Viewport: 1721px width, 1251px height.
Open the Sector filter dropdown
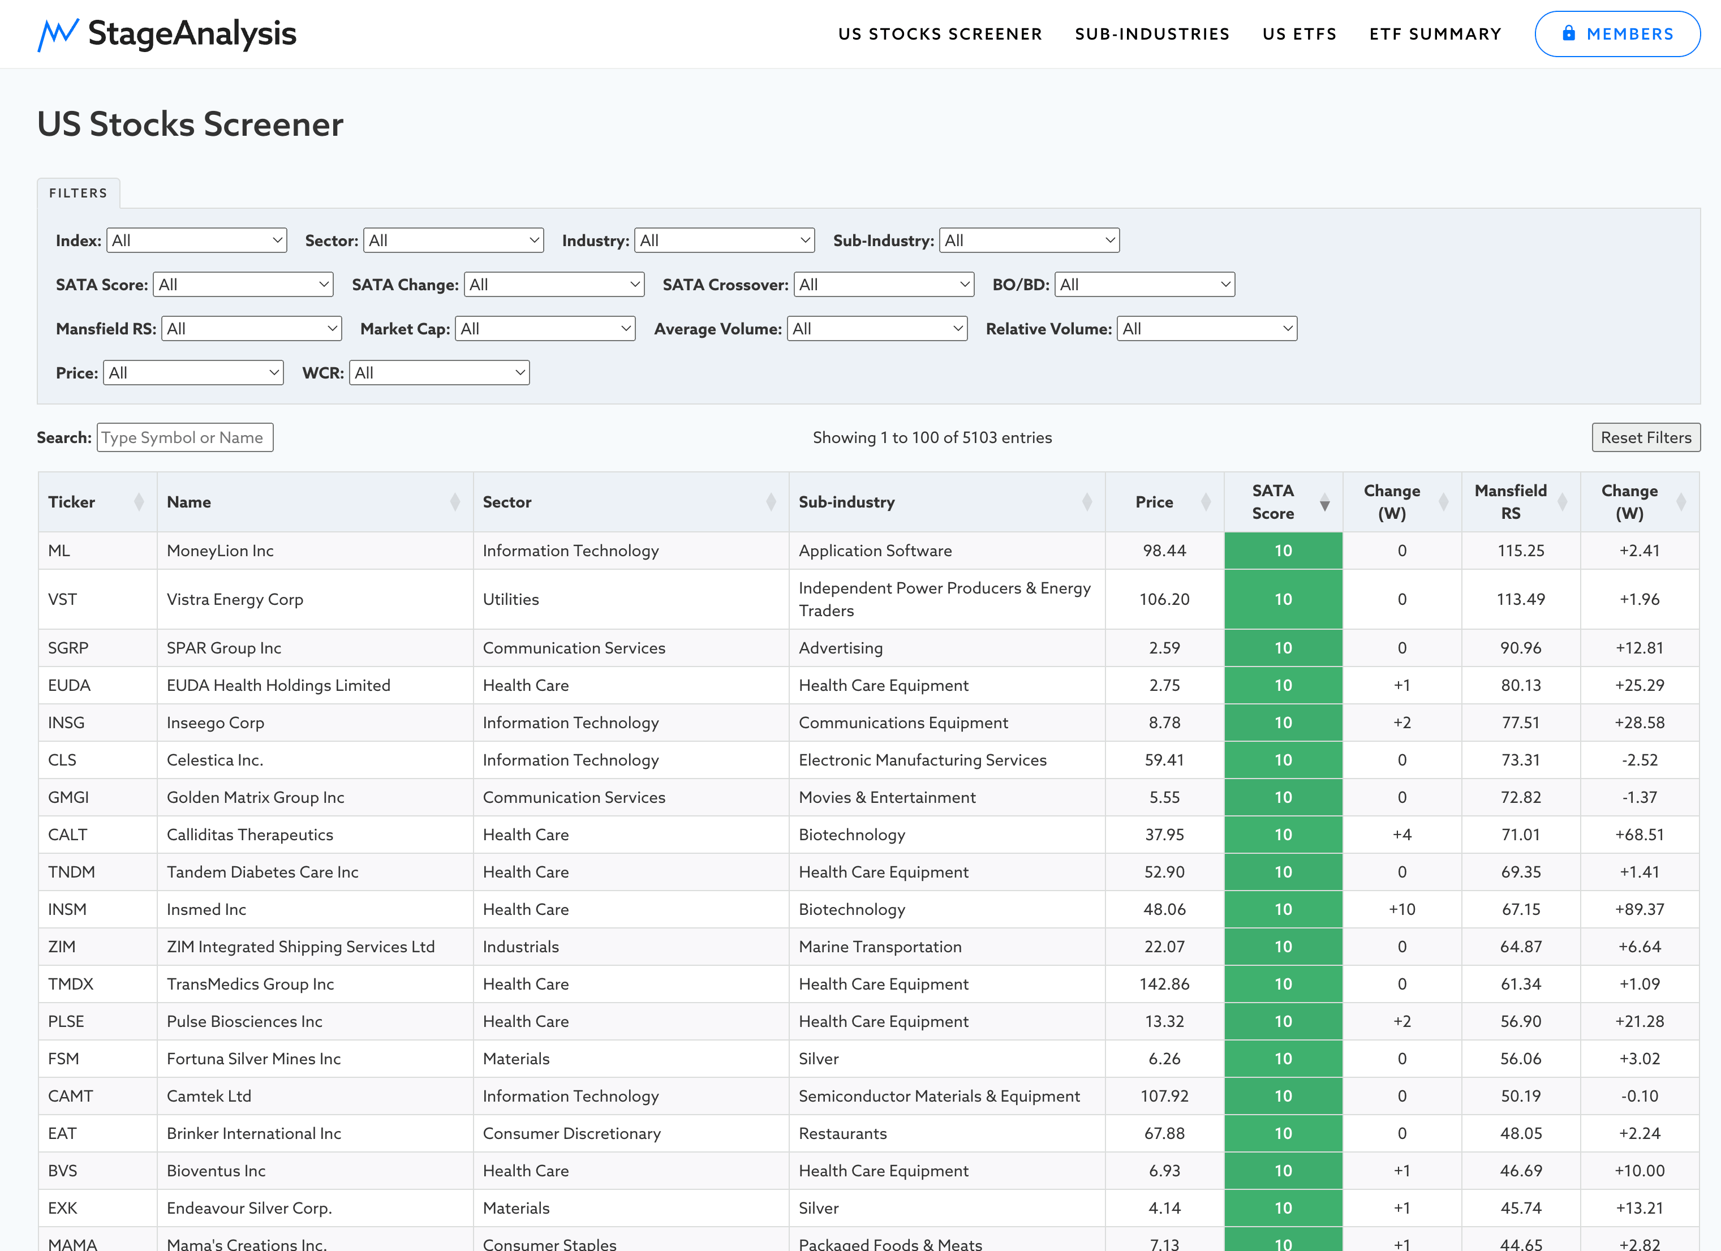[454, 240]
